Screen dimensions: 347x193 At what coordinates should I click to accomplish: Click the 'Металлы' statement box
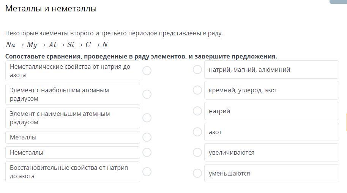click(x=73, y=137)
